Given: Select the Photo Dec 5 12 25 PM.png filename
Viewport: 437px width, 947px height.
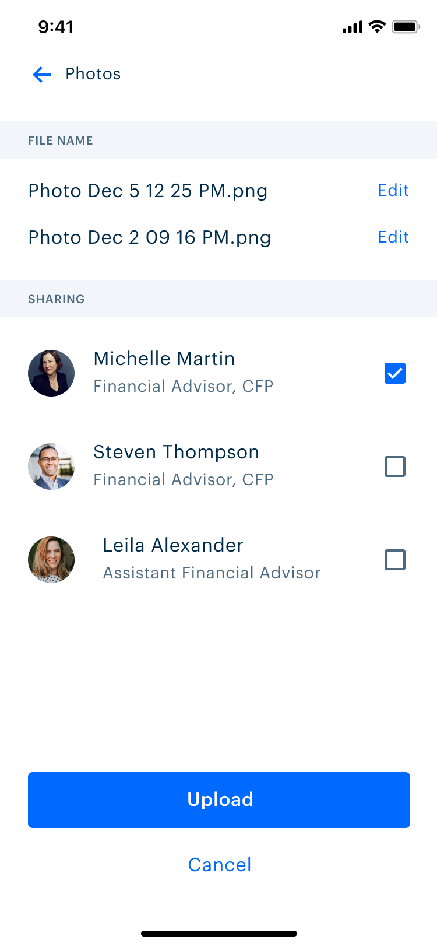Looking at the screenshot, I should (x=148, y=191).
